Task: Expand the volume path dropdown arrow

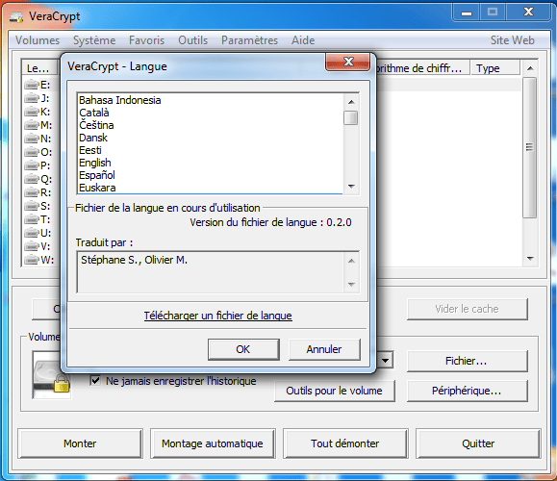Action: [385, 361]
